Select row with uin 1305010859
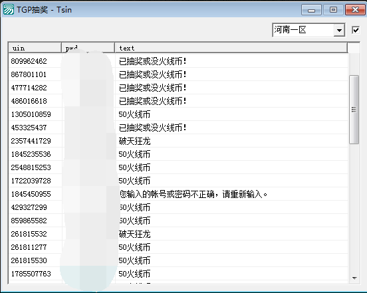This screenshot has height=293, width=367. [178, 114]
